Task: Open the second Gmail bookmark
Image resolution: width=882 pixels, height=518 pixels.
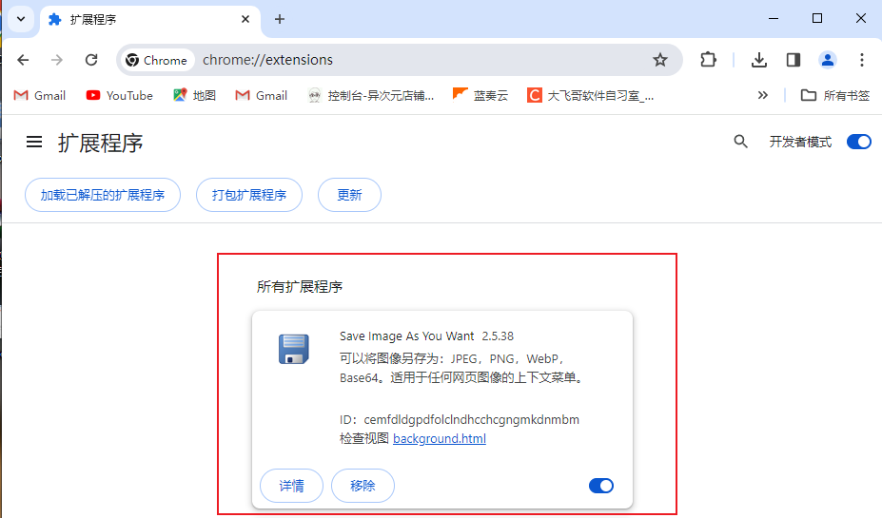Action: click(261, 95)
